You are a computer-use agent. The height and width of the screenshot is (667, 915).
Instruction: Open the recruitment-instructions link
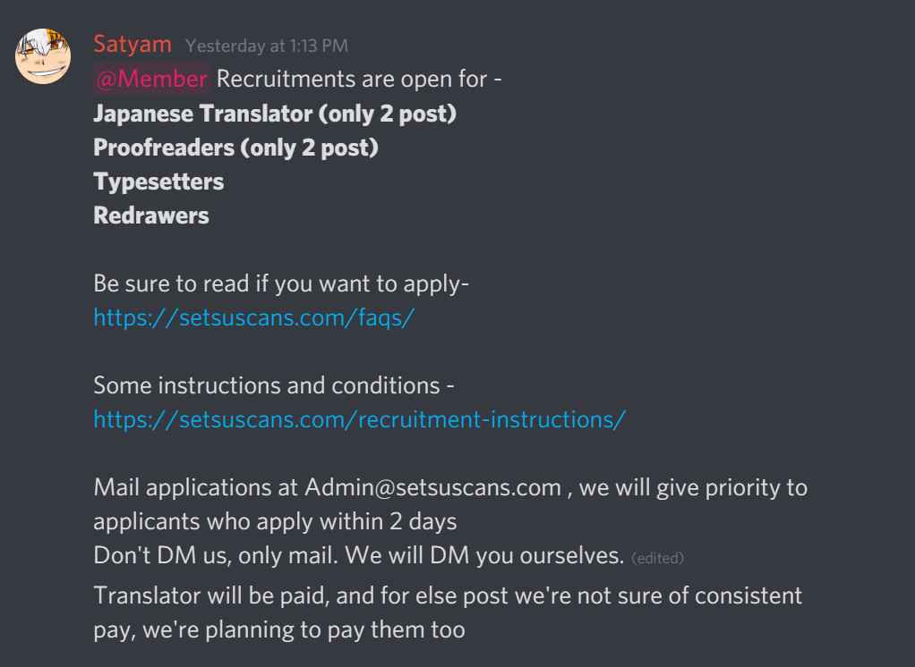[x=360, y=419]
